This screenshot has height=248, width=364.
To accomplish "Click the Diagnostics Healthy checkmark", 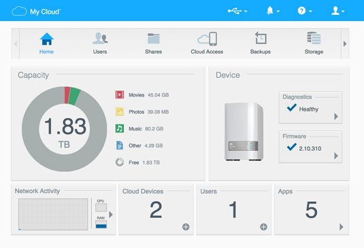I will point(292,107).
